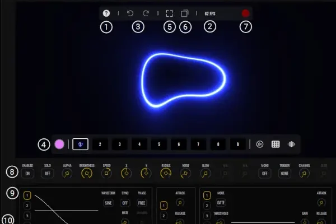
Task: Toggle the Mono OFF switch
Action: [264, 174]
